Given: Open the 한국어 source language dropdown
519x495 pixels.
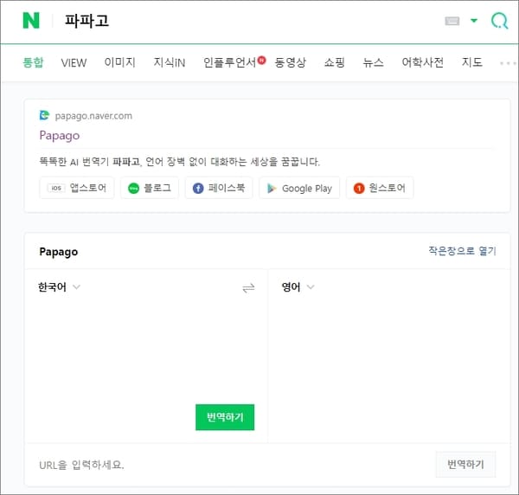Looking at the screenshot, I should pyautogui.click(x=59, y=286).
